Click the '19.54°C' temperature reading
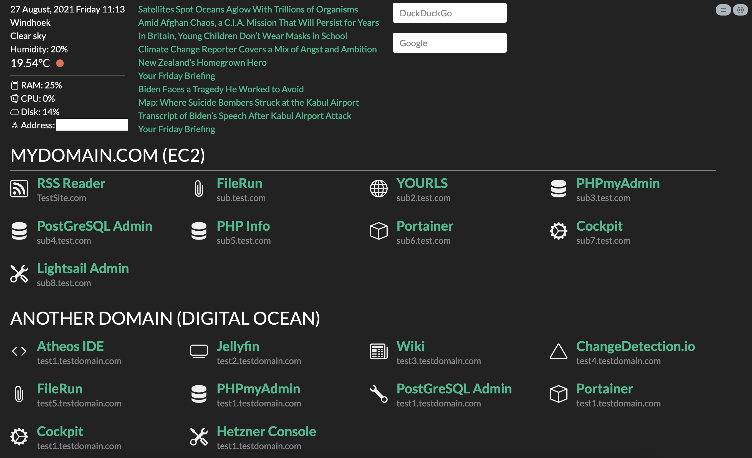This screenshot has height=458, width=752. [30, 63]
